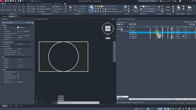196x110 pixels.
Task: Open the object selection dropdown in Properties
Action: tap(14, 23)
